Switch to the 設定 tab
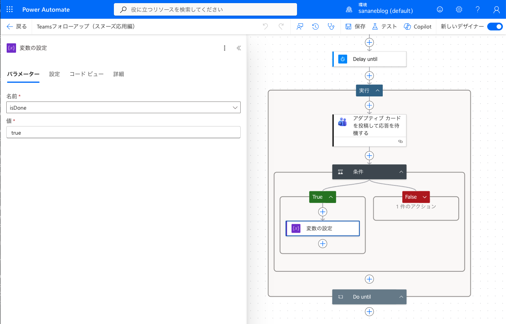506x324 pixels. pyautogui.click(x=54, y=74)
